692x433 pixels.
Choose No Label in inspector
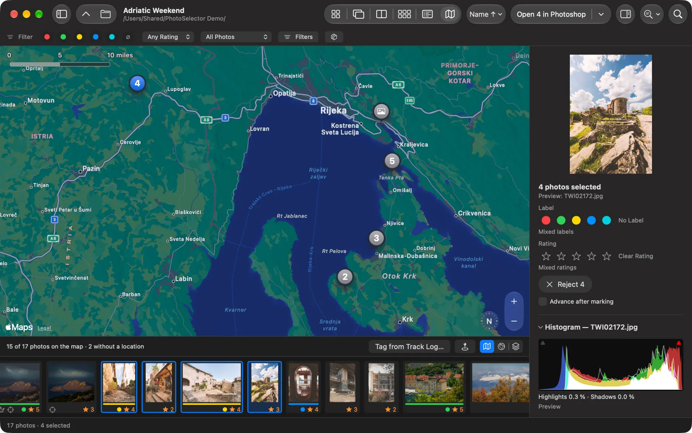pyautogui.click(x=630, y=220)
